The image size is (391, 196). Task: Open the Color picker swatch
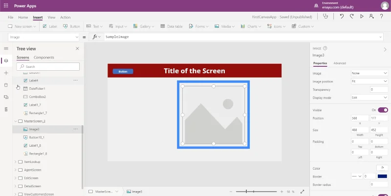tap(382, 168)
